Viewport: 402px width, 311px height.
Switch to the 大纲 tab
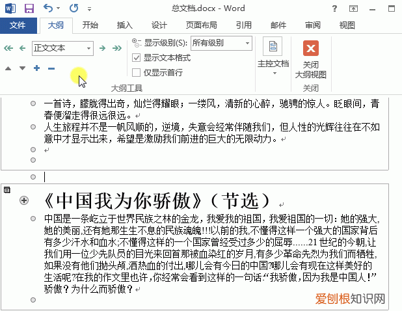pyautogui.click(x=56, y=25)
